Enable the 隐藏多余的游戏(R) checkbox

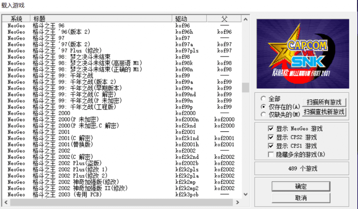point(271,154)
